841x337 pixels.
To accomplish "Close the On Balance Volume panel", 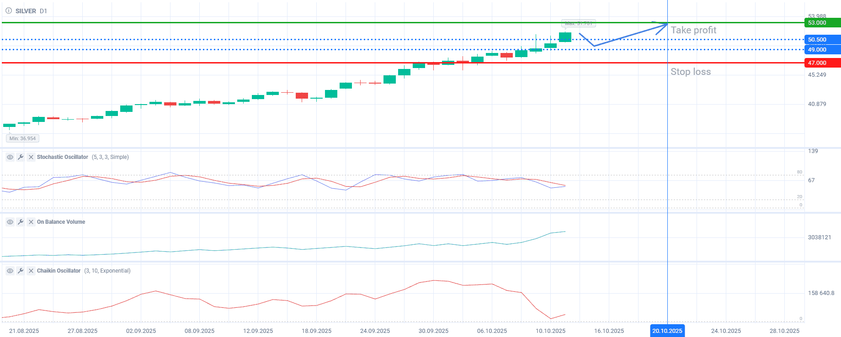I will pos(31,222).
